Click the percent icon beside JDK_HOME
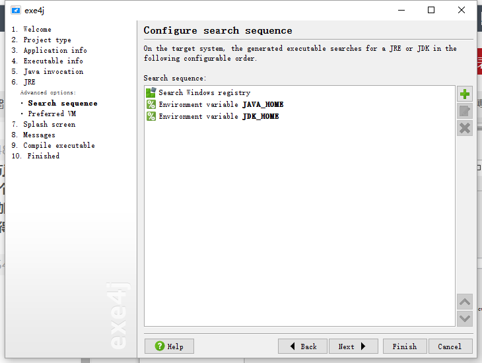This screenshot has width=482, height=363. click(x=151, y=116)
